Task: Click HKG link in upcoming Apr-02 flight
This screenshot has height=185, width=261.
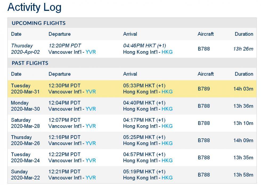Action: (167, 52)
